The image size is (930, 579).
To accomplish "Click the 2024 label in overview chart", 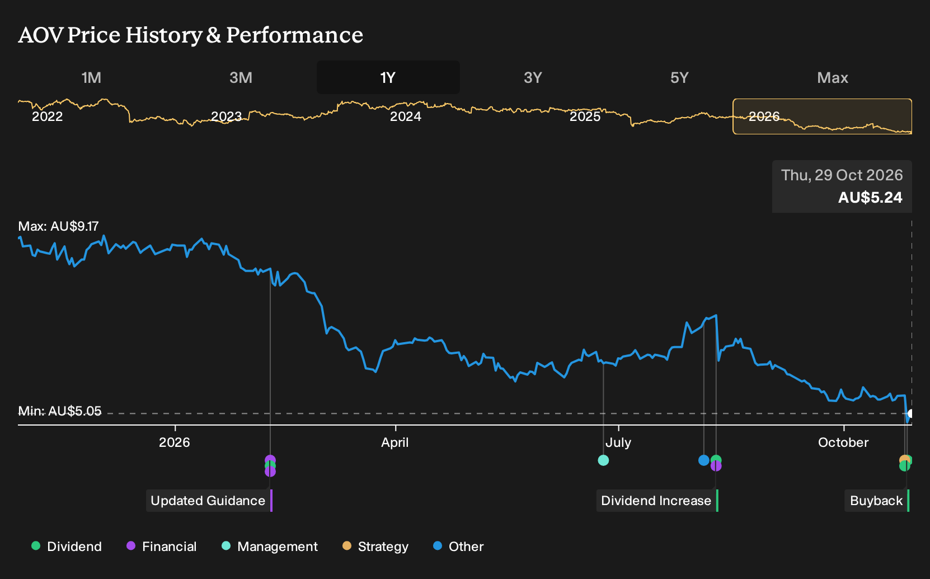I will pos(406,116).
